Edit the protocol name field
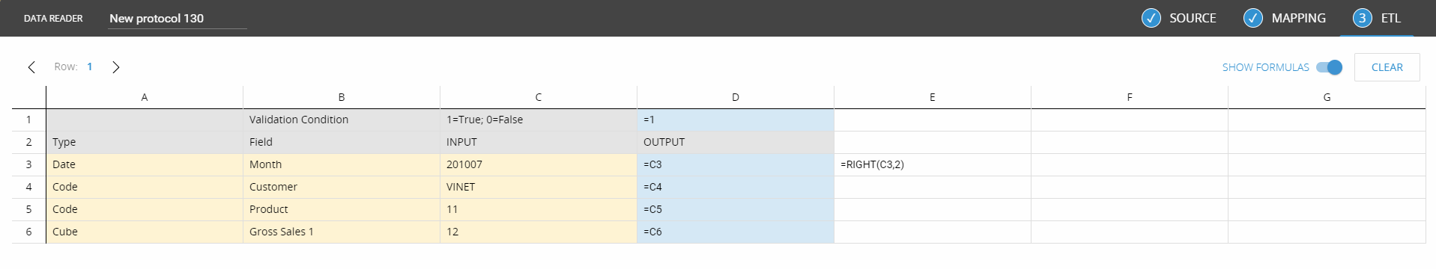Screen dimensions: 1436x269 (x=178, y=19)
